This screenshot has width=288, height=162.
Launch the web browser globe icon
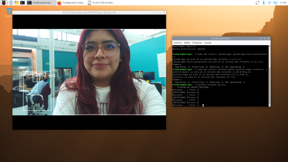[x=11, y=3]
